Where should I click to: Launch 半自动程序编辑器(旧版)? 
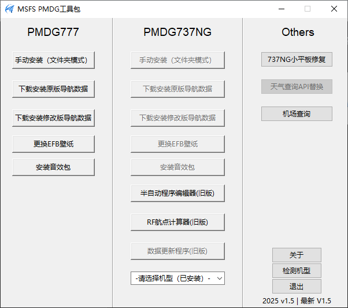(177, 193)
